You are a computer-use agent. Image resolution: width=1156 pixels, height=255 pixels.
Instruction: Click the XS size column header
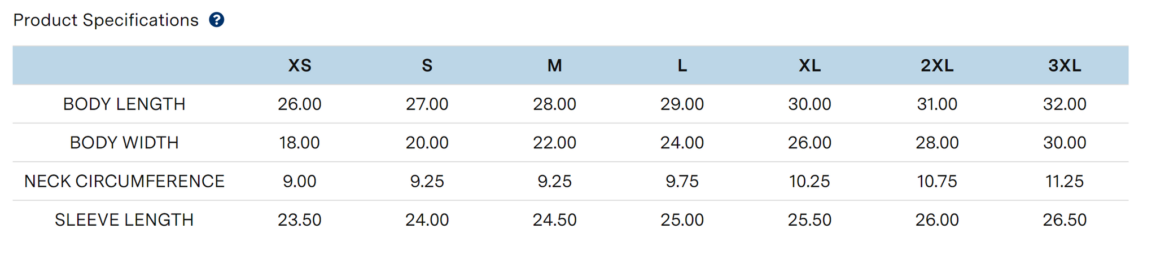300,66
